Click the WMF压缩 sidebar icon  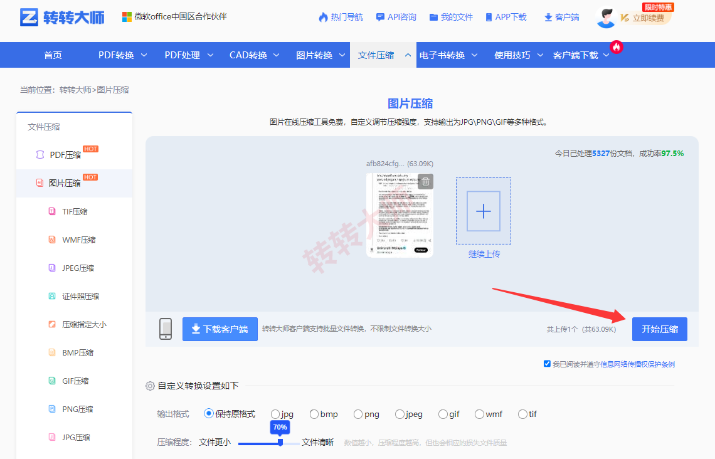tap(52, 240)
